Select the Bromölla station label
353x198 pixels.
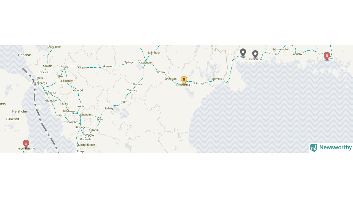(217, 79)
